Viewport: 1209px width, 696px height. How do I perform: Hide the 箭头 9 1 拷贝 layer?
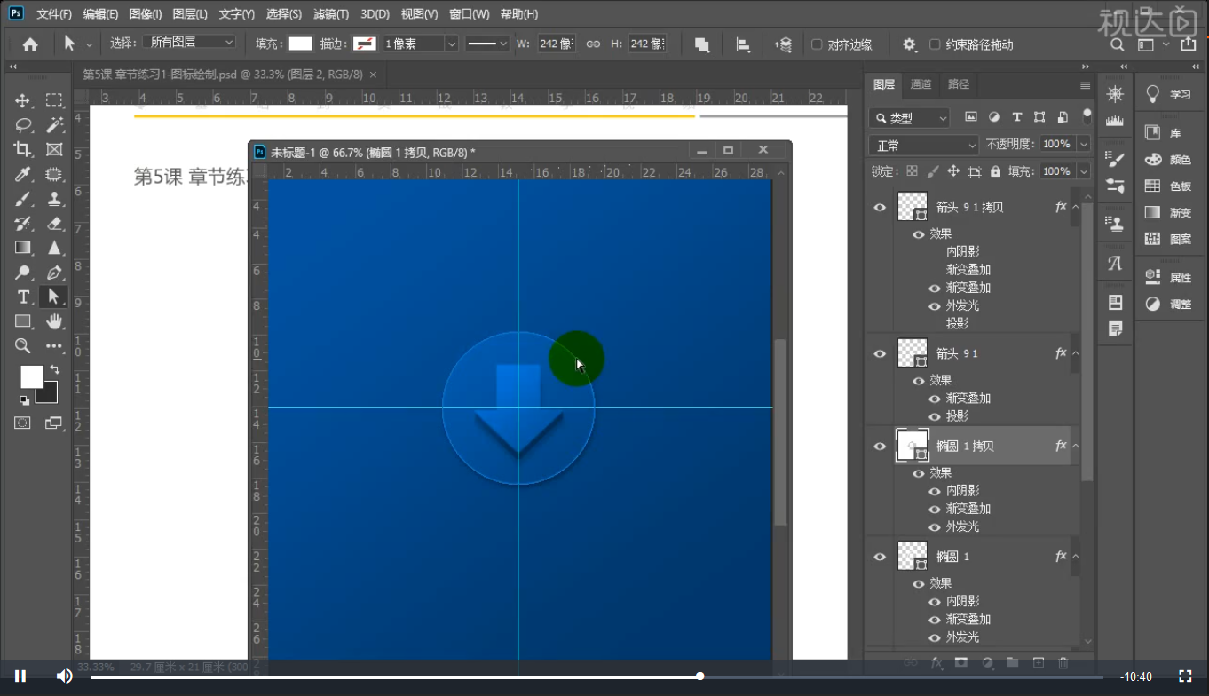pyautogui.click(x=880, y=208)
